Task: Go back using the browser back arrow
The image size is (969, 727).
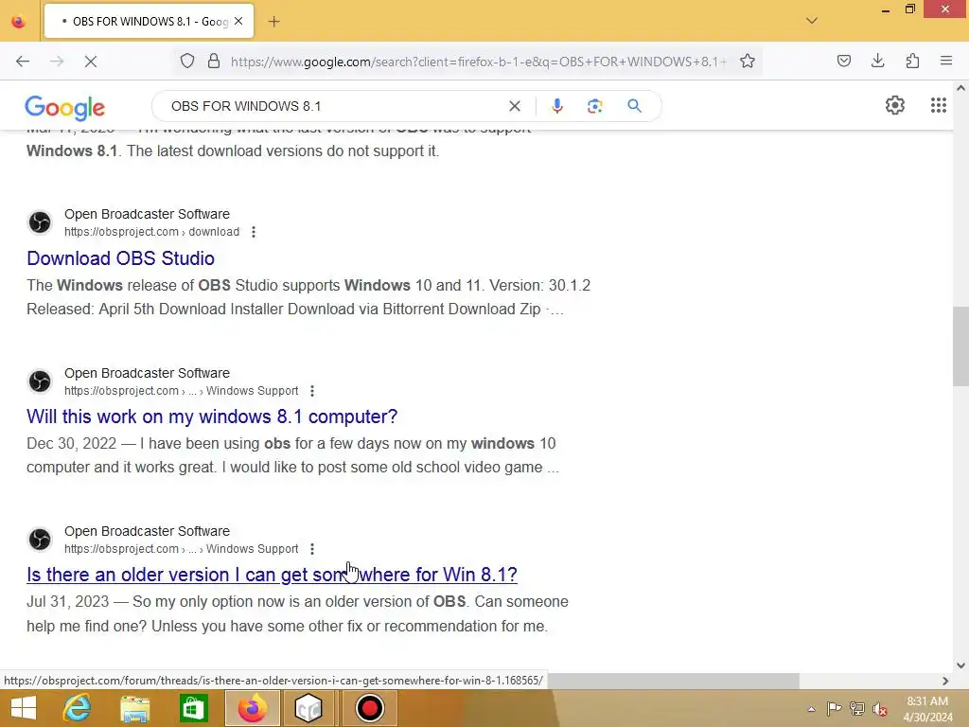Action: (23, 62)
